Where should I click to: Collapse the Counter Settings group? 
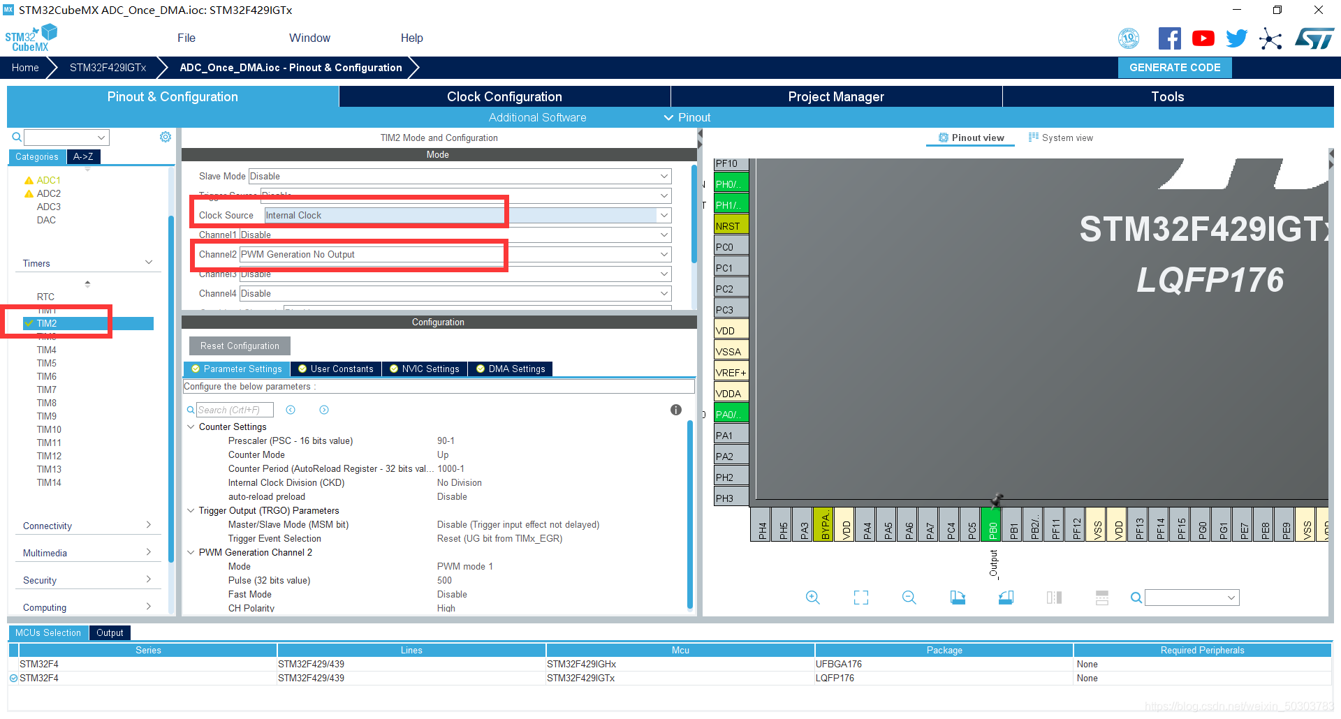(x=191, y=427)
